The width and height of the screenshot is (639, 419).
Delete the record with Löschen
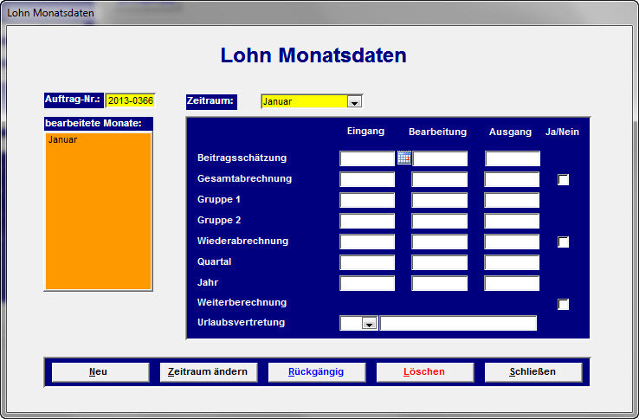tap(424, 372)
